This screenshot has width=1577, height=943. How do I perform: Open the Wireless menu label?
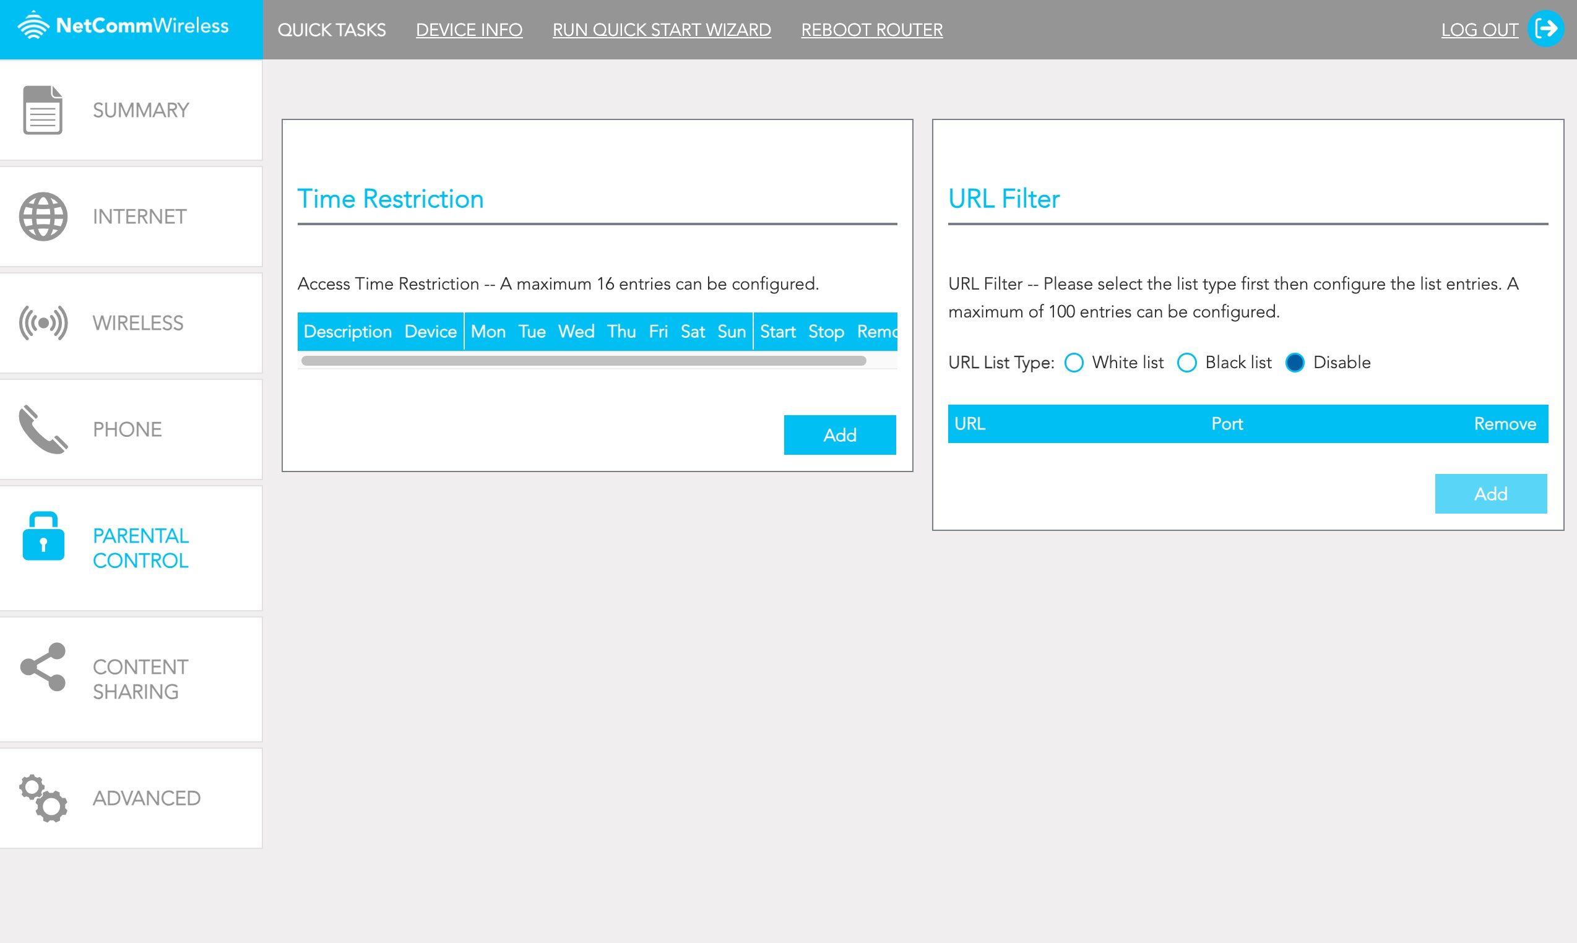(x=138, y=323)
